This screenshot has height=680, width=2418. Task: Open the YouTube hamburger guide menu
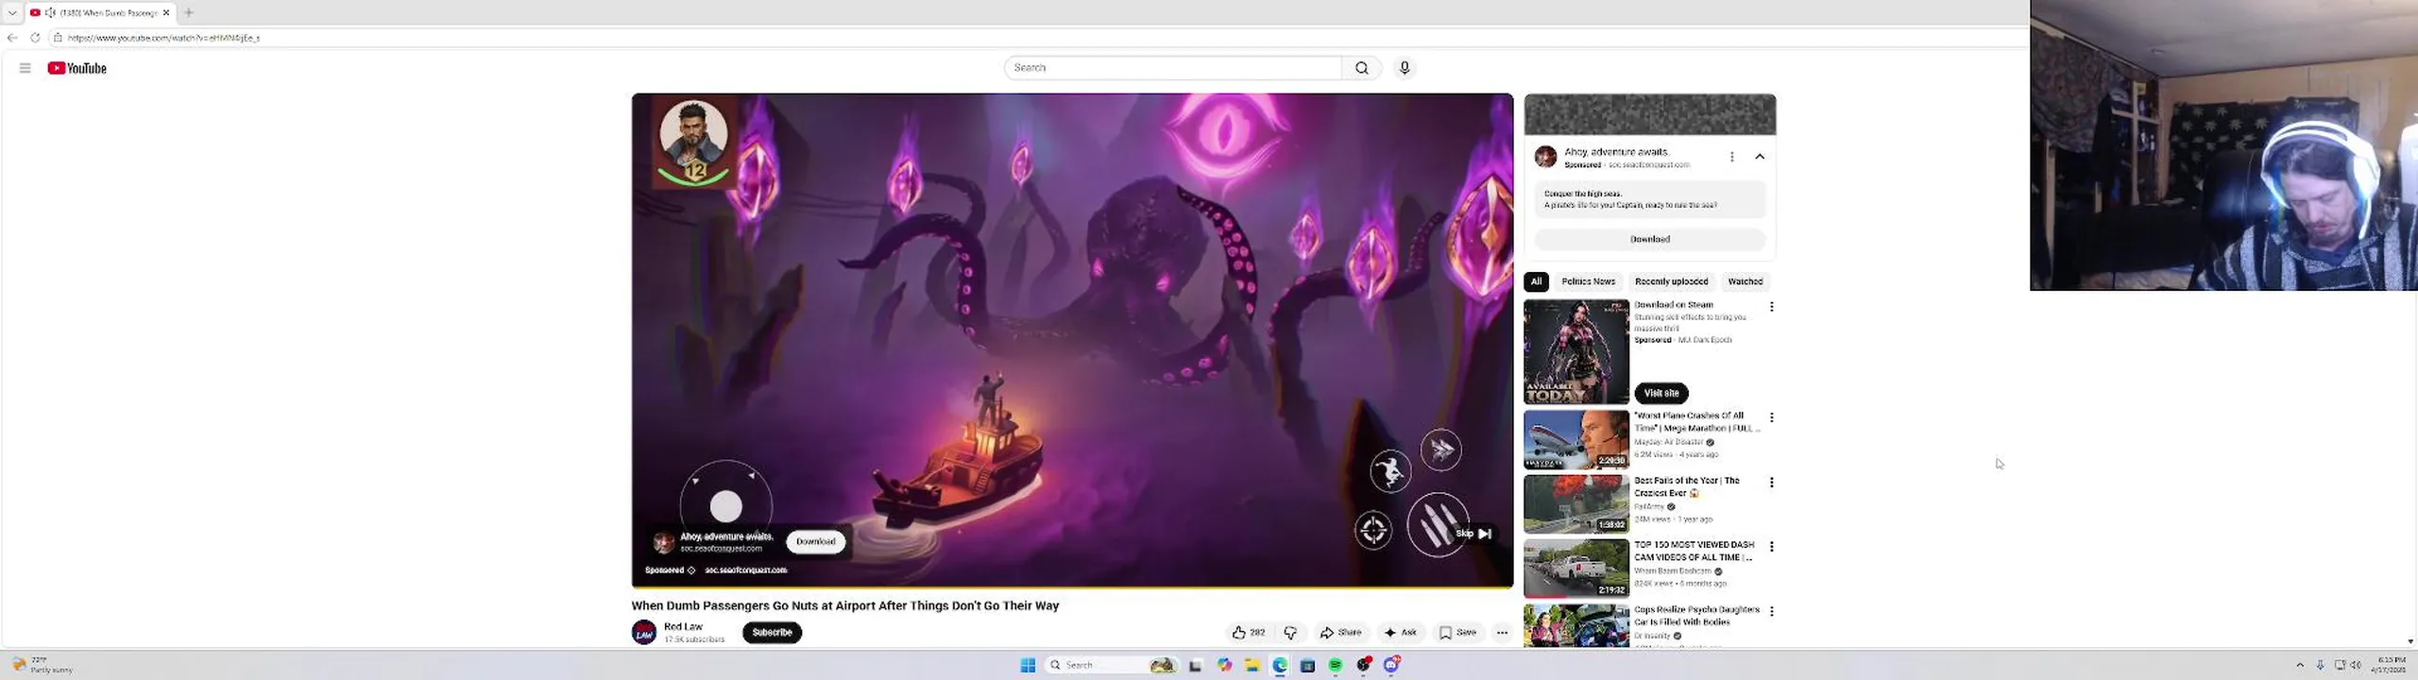[26, 68]
